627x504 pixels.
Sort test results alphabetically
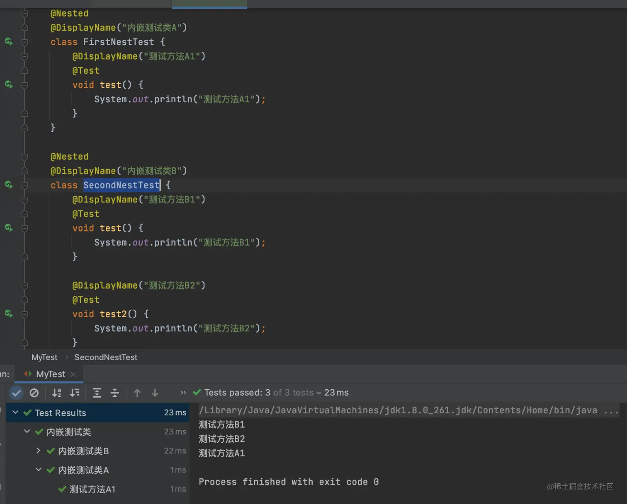coord(57,393)
